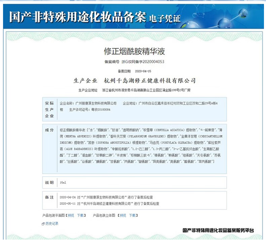Select license number 粤妆20180084
The height and width of the screenshot is (247, 266).
101,110
